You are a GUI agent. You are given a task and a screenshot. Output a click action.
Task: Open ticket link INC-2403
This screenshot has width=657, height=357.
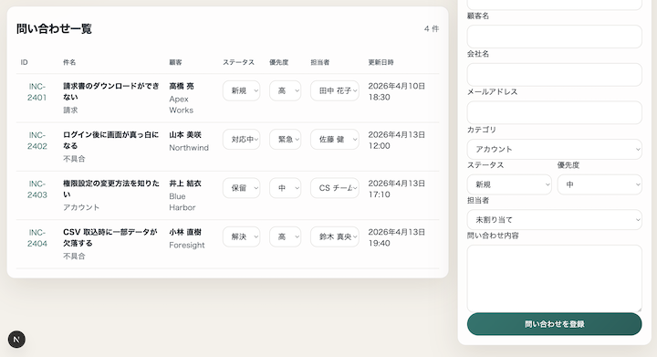click(36, 189)
